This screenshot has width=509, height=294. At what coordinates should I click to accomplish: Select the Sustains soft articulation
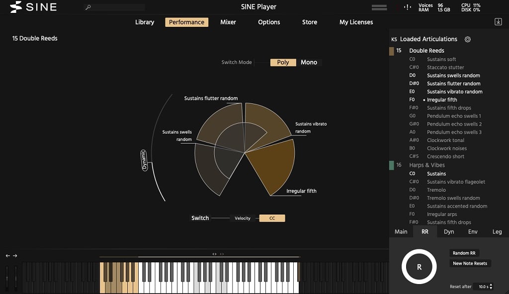[x=441, y=60]
